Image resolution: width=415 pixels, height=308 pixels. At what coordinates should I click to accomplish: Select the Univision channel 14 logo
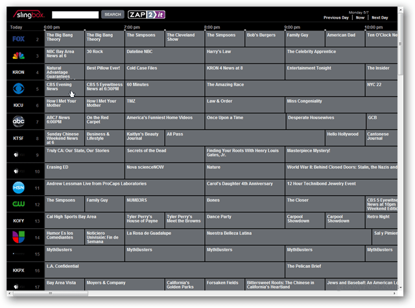19,237
